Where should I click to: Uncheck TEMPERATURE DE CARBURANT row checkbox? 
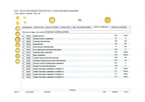pyautogui.click(x=23, y=39)
